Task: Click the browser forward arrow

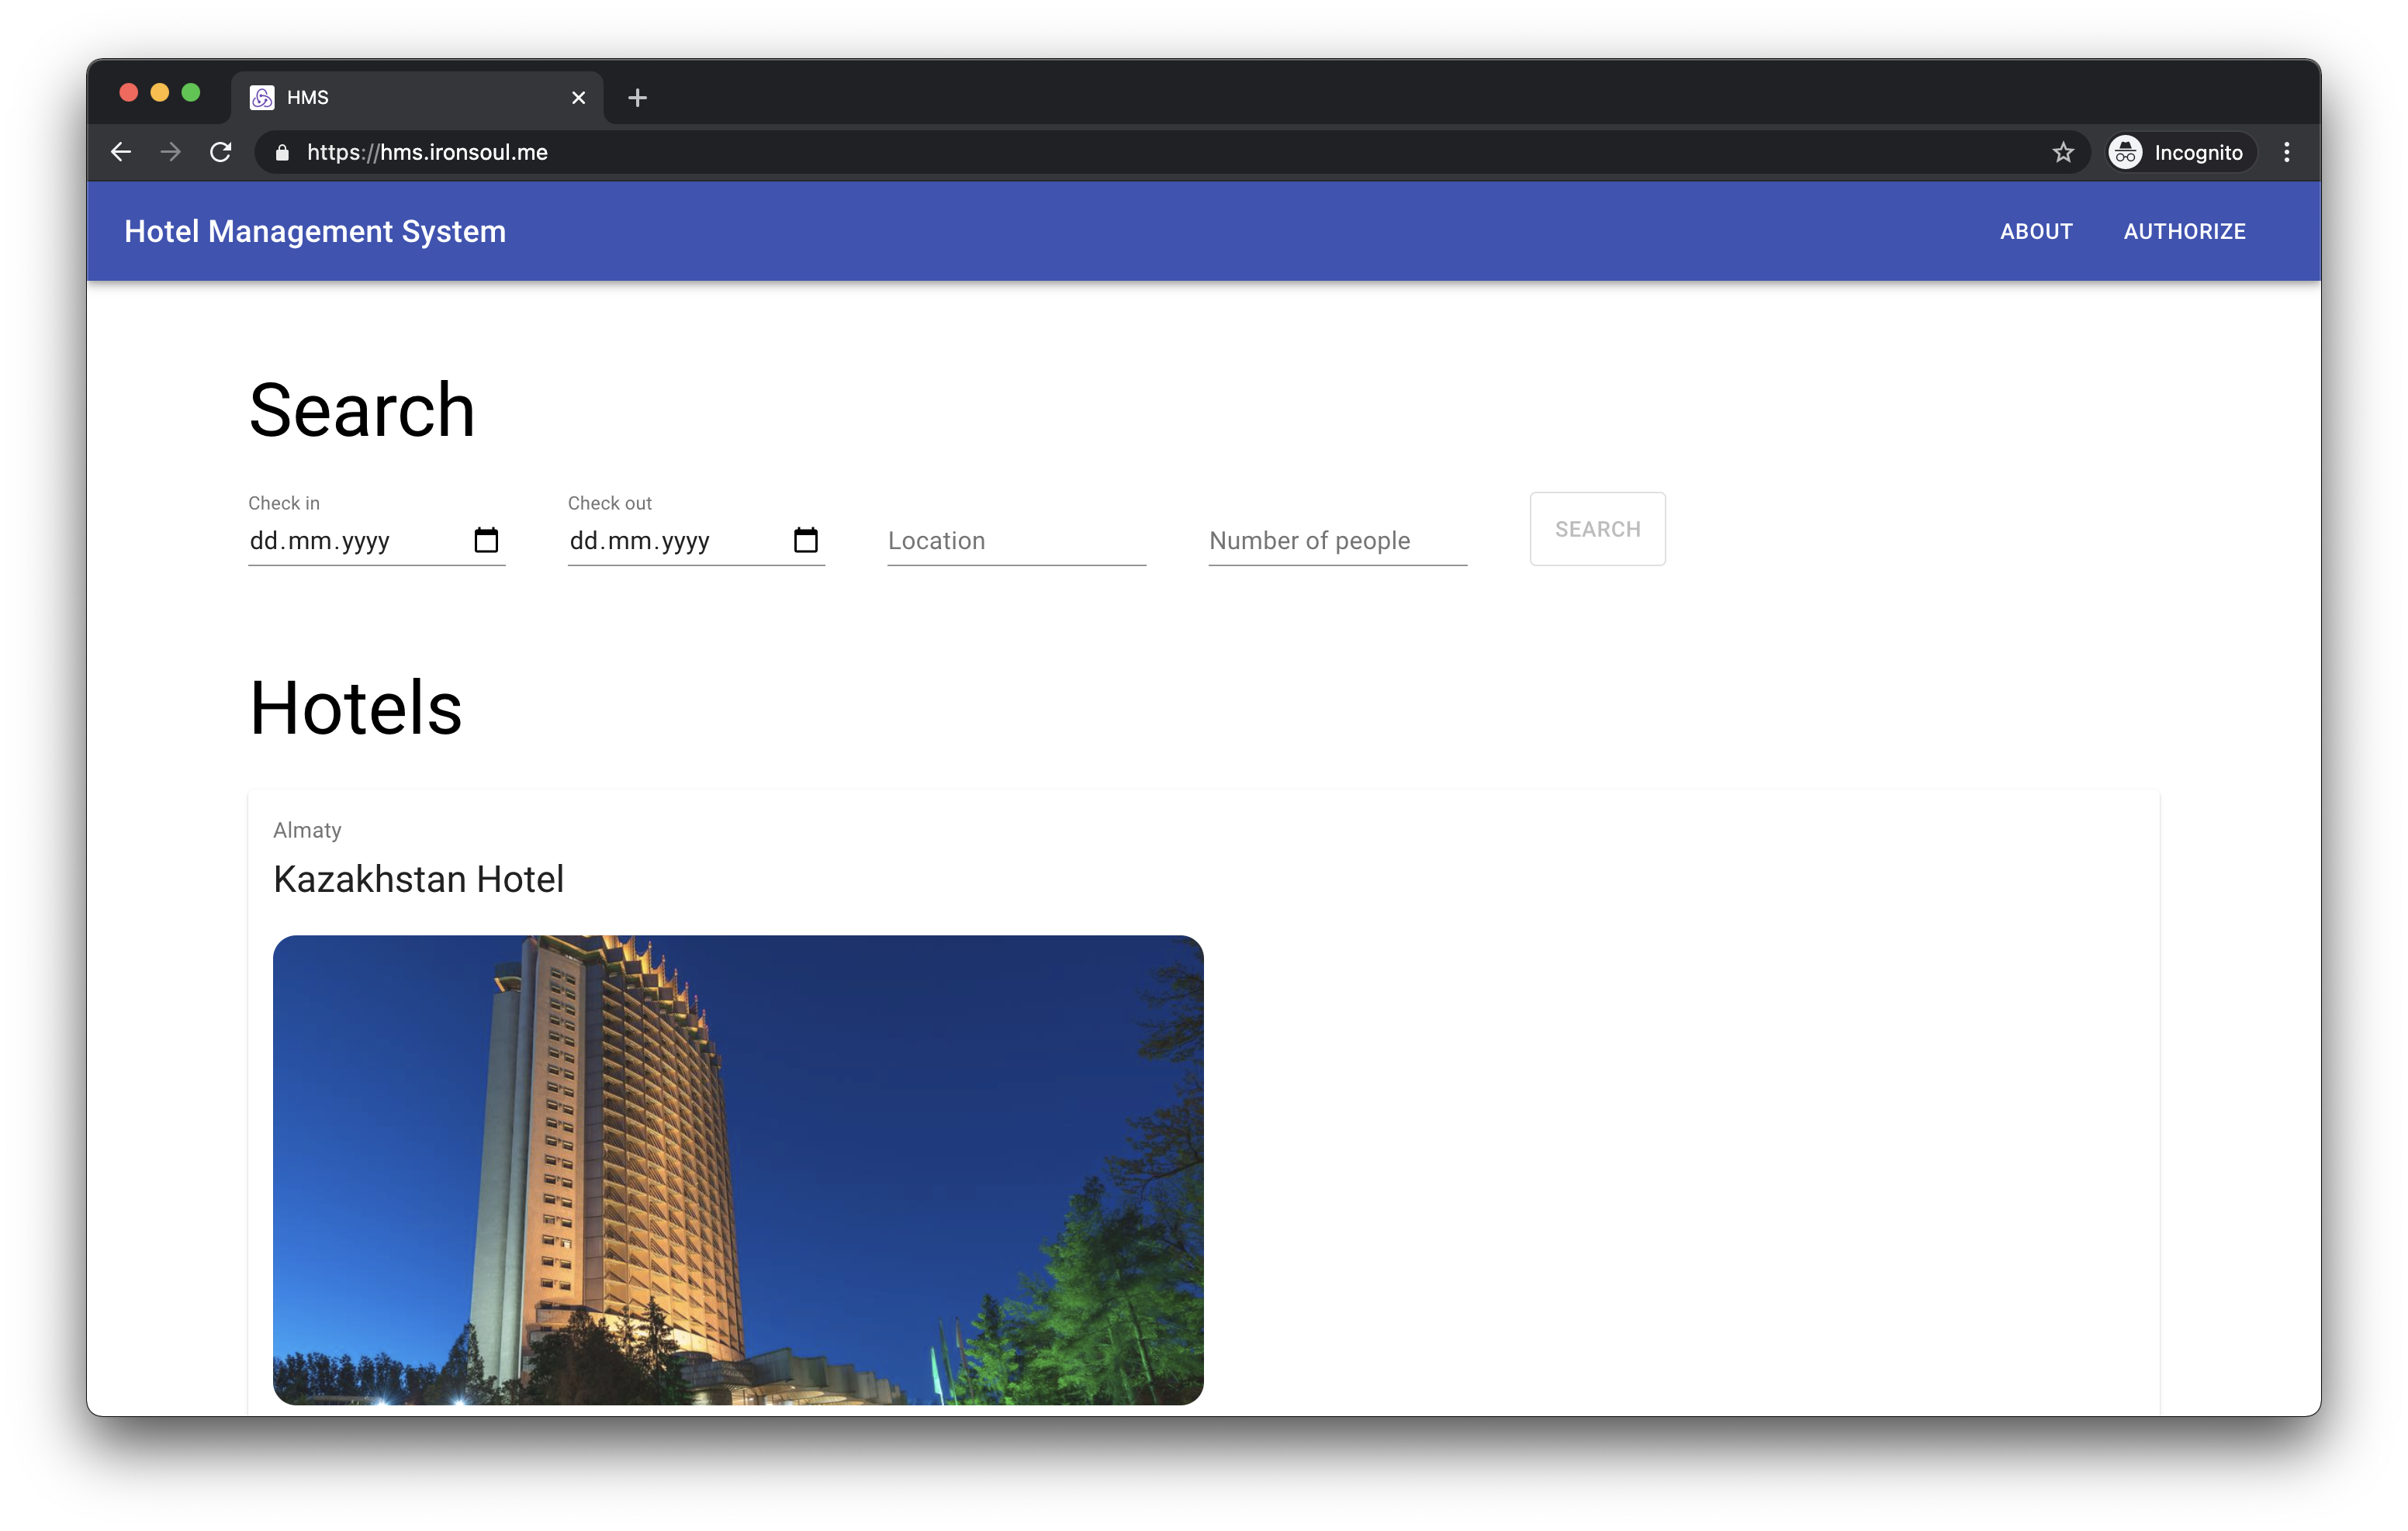Action: pos(171,152)
